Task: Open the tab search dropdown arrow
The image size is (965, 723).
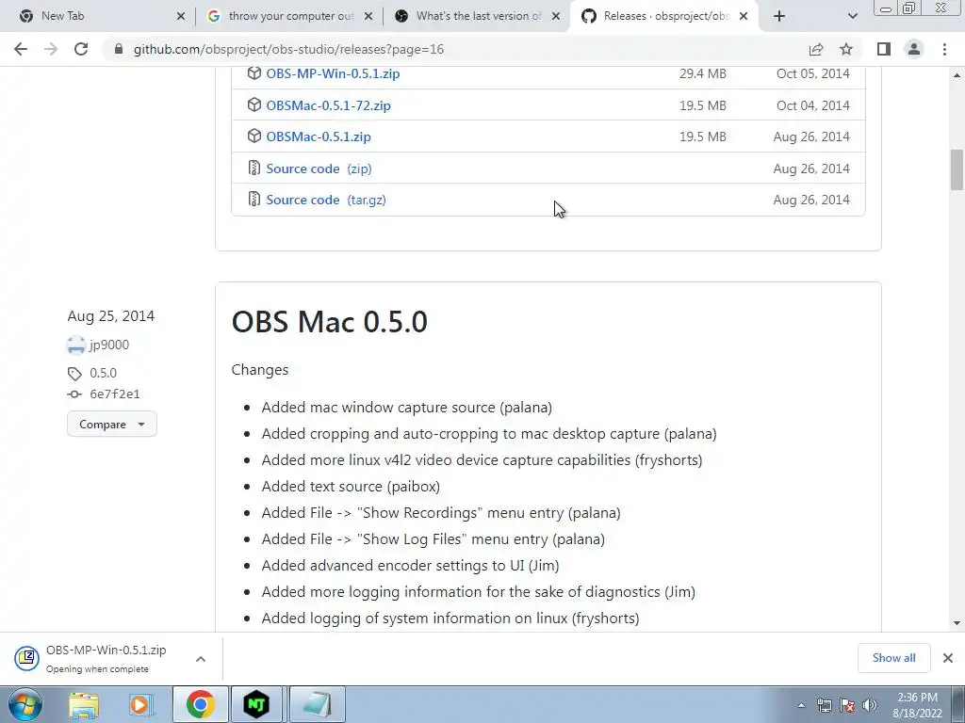Action: [852, 16]
